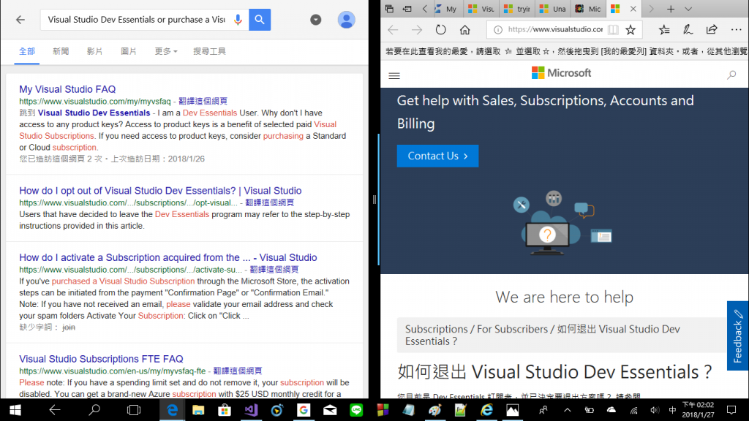
Task: Go to Edge home page
Action: click(x=464, y=29)
